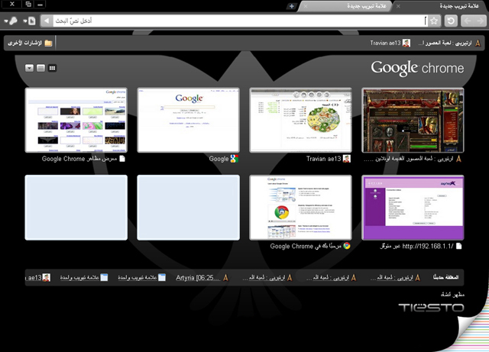Screen dimensions: 489x352
Task: Close the inactive new tab
Action: (x=306, y=6)
